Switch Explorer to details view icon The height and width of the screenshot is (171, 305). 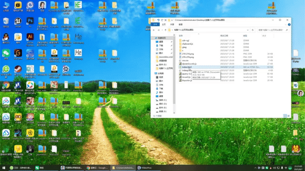point(285,116)
